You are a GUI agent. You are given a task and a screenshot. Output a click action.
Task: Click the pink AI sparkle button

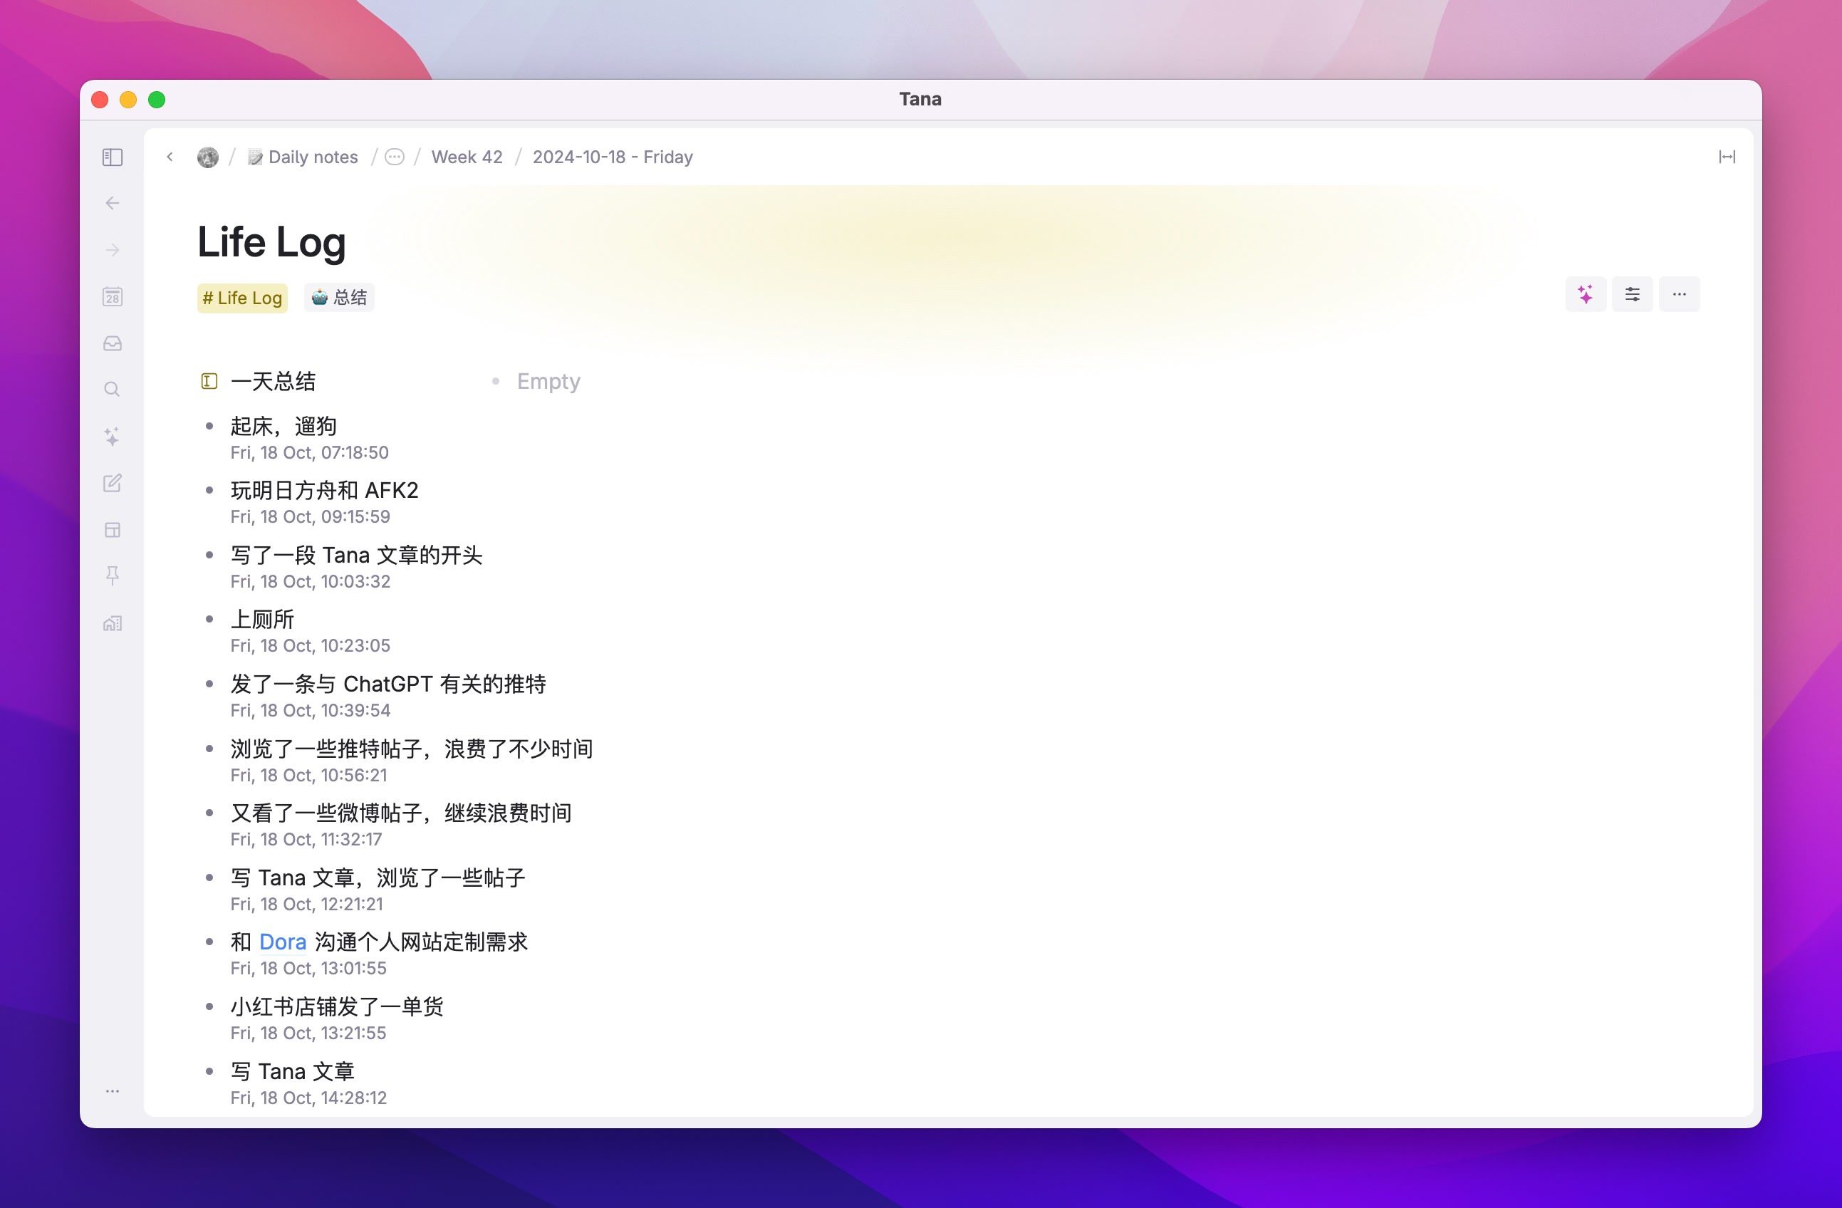(1585, 295)
